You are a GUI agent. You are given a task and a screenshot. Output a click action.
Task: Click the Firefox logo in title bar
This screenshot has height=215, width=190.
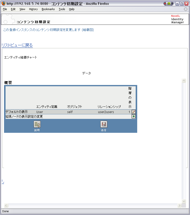coord(4,3)
